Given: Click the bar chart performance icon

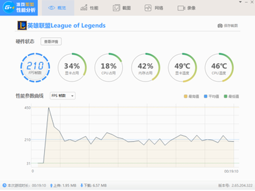Looking at the screenshot, I should click(84, 8).
